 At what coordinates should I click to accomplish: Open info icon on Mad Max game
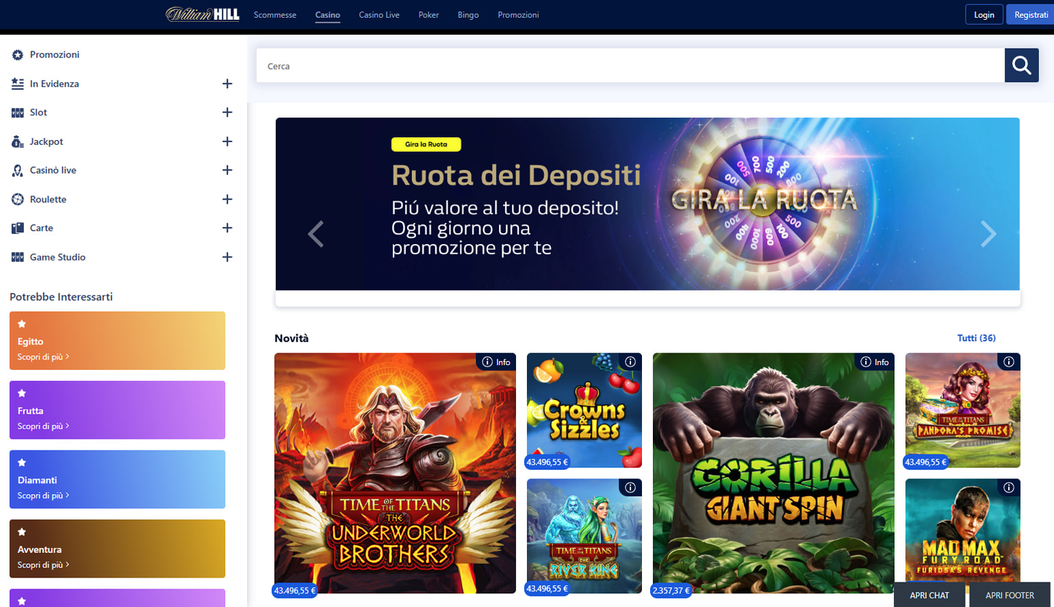click(x=1008, y=487)
